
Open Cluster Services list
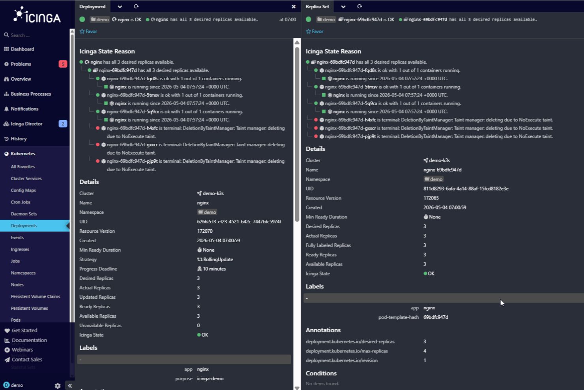coord(26,179)
